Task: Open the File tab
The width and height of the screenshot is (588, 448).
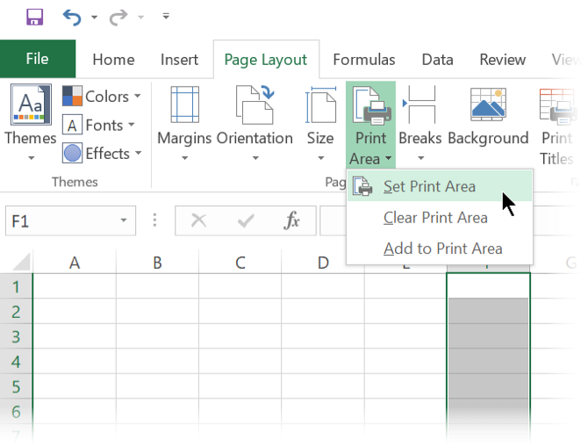Action: (38, 59)
